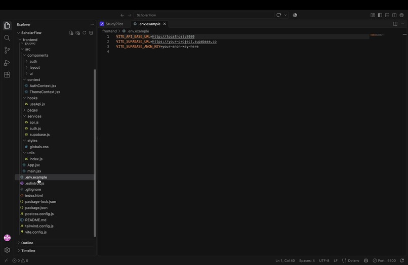Viewport: 408px width, 265px height.
Task: Open the Copilot chat icon in title bar
Action: 279,15
